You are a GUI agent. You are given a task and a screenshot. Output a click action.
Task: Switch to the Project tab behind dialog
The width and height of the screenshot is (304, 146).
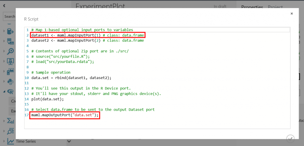tap(275, 7)
